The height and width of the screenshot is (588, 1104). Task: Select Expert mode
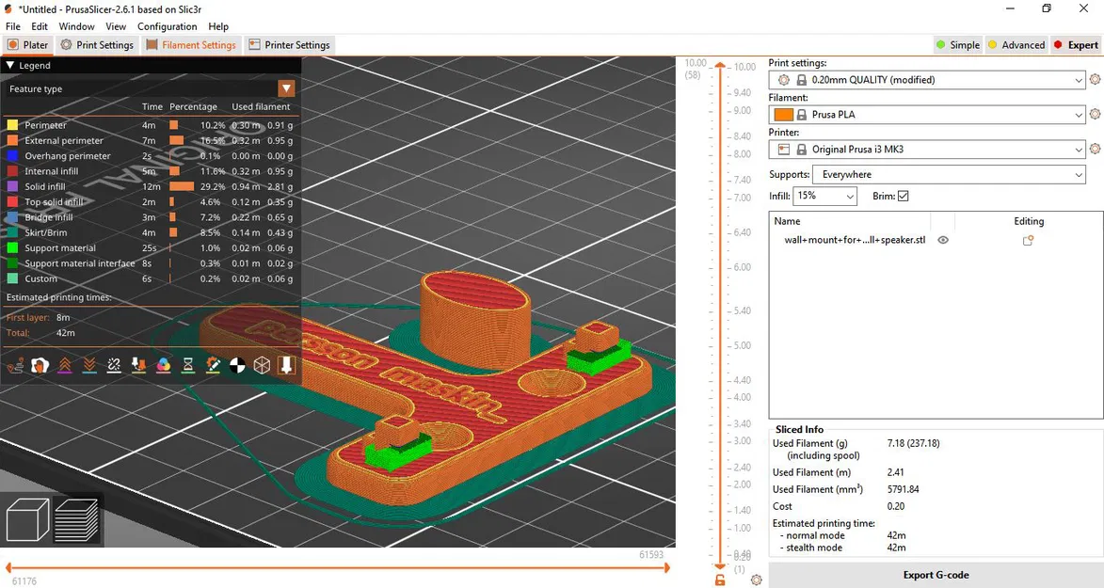(x=1075, y=44)
